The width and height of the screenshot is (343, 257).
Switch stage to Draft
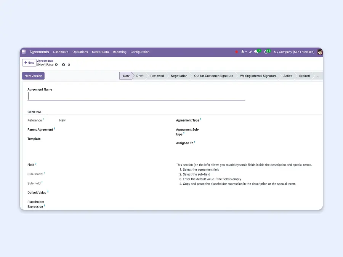(x=140, y=76)
